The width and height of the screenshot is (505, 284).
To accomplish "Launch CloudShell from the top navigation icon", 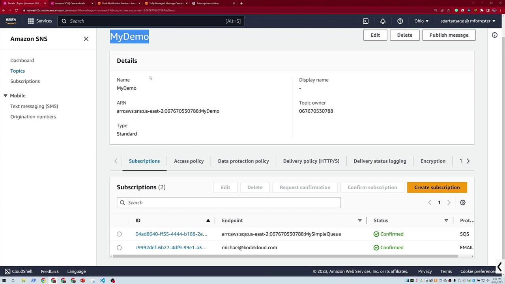I will click(366, 21).
